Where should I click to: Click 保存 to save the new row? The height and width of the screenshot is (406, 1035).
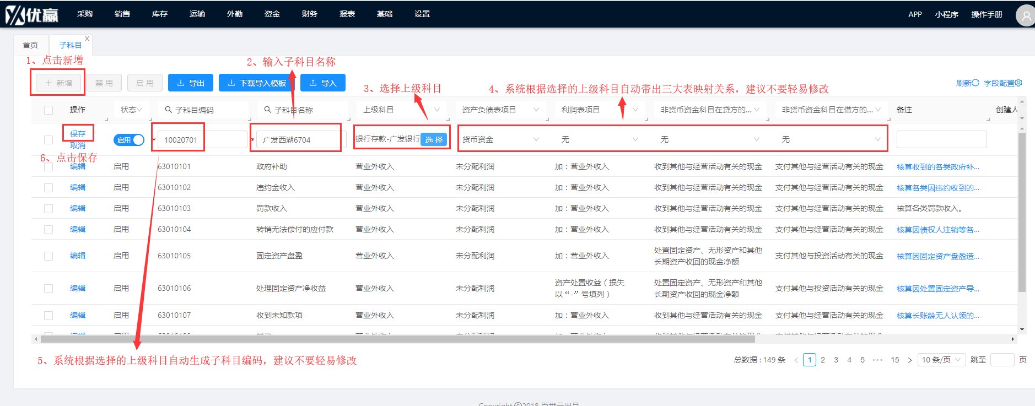point(78,134)
